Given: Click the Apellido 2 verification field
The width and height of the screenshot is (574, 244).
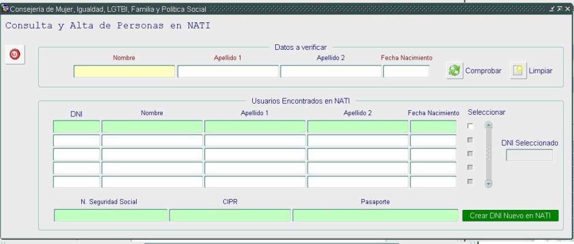Looking at the screenshot, I should coord(331,72).
